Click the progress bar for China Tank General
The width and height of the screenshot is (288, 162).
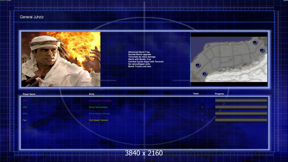tap(241, 107)
